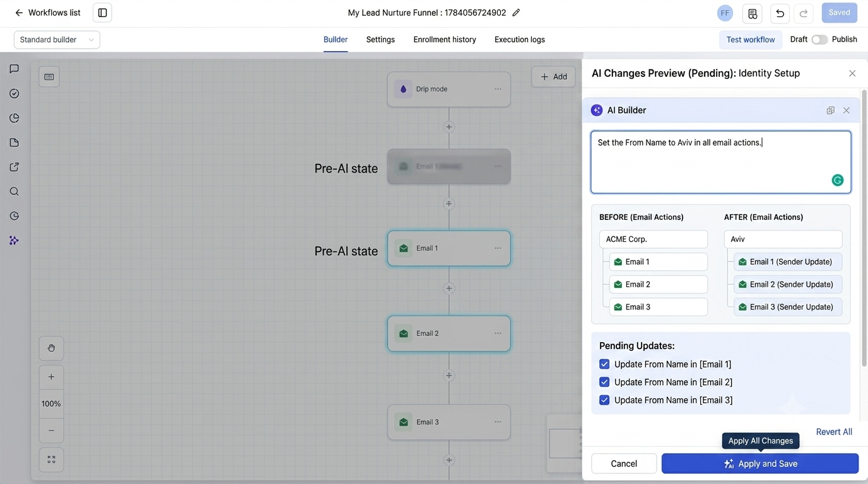Zoom in on the canvas
This screenshot has height=484, width=868.
[x=51, y=377]
